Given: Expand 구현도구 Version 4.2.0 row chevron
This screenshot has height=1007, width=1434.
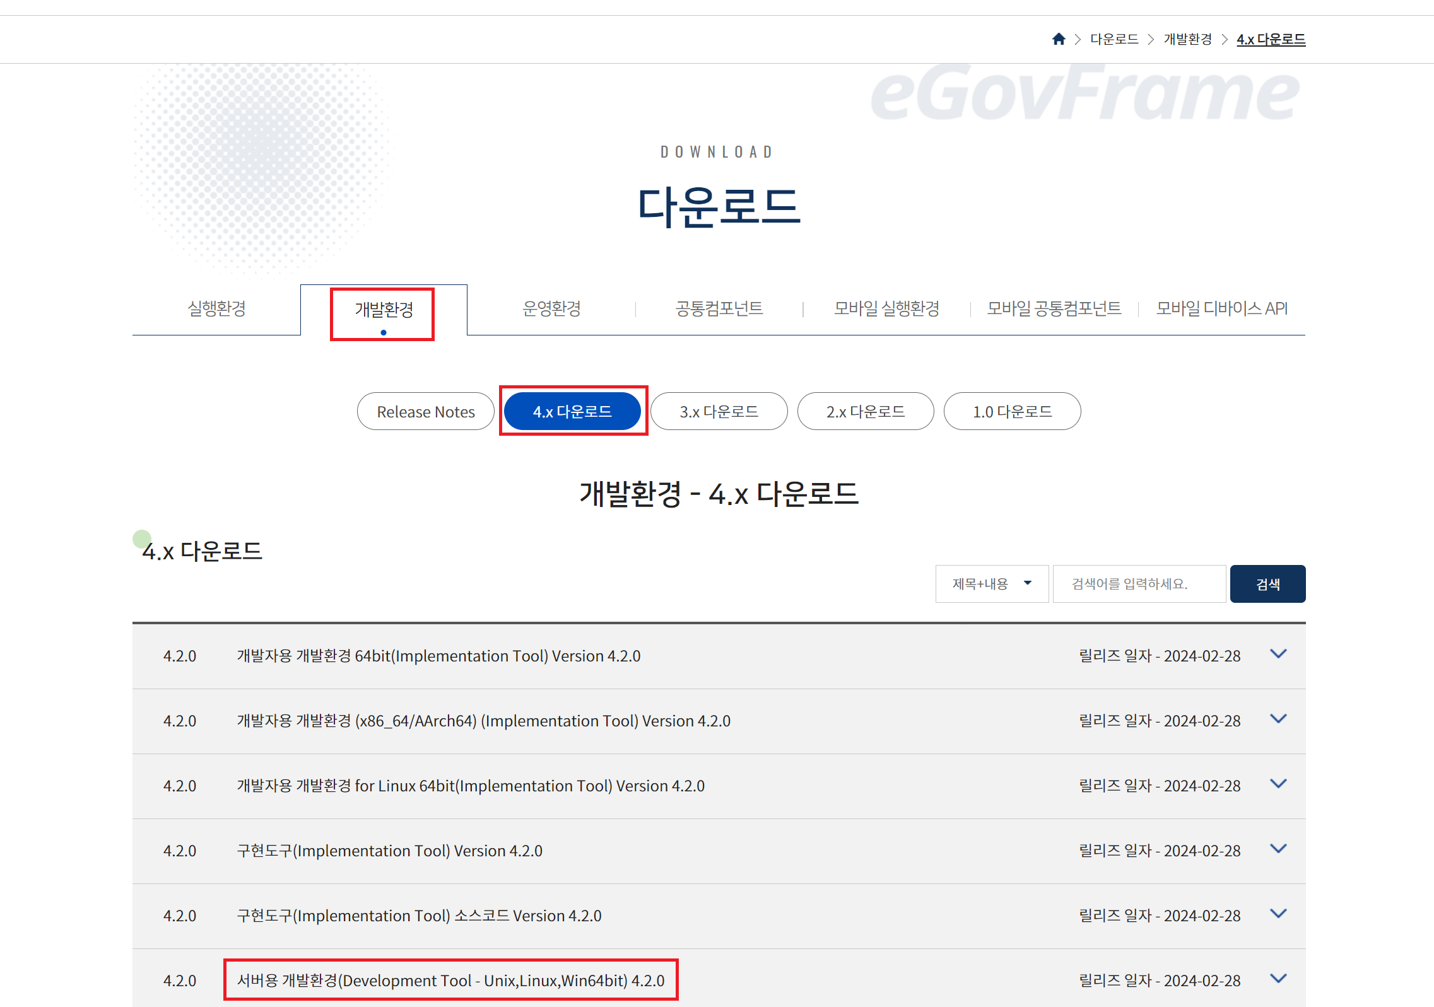Looking at the screenshot, I should (x=1278, y=849).
